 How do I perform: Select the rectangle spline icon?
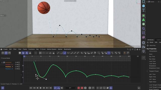(143, 2)
